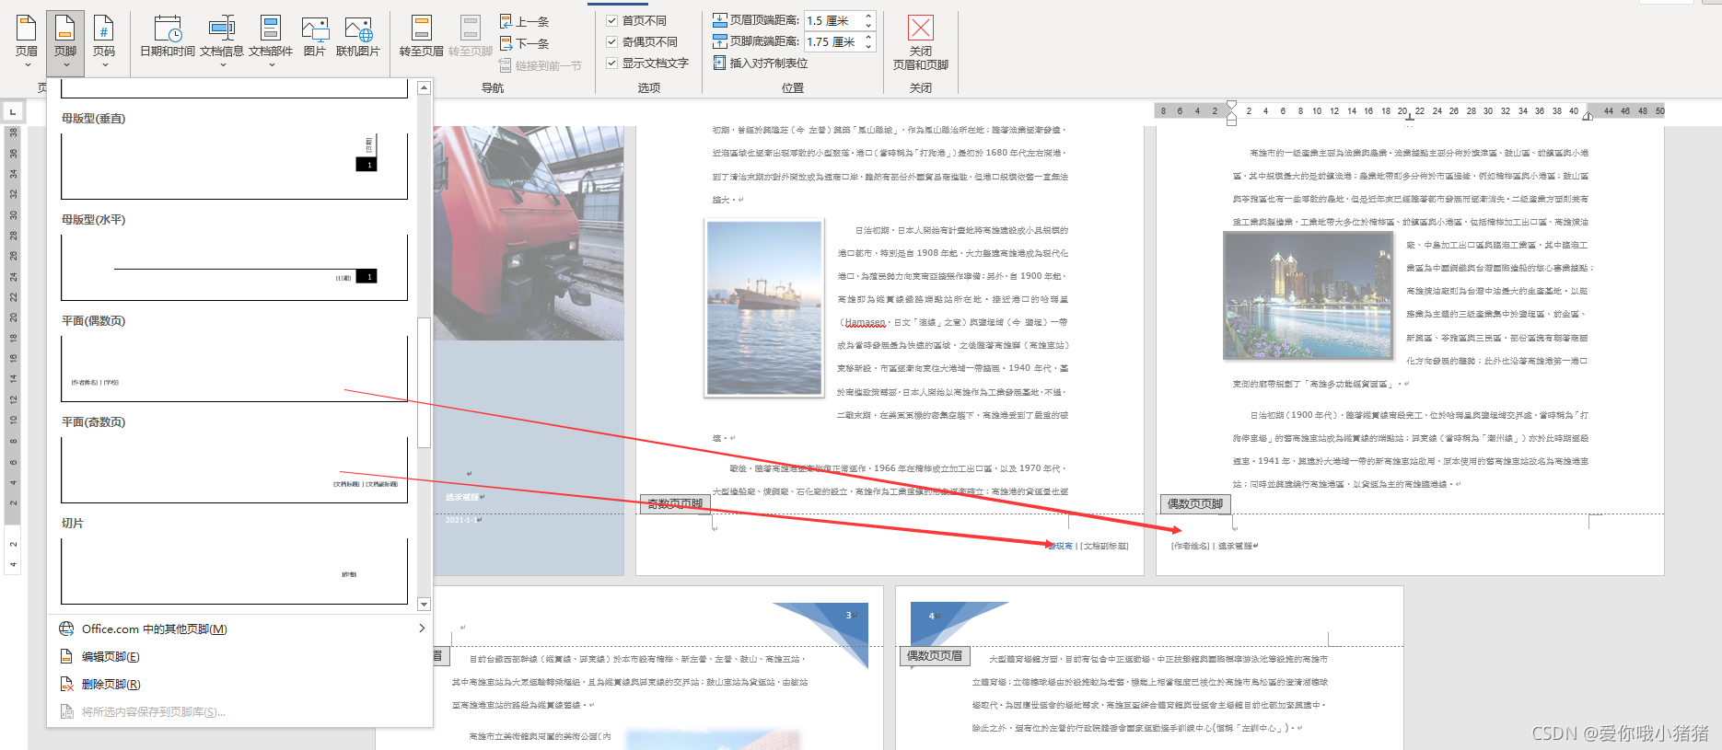1722x750 pixels.
Task: Open 文档信息 document info menu
Action: (x=222, y=40)
